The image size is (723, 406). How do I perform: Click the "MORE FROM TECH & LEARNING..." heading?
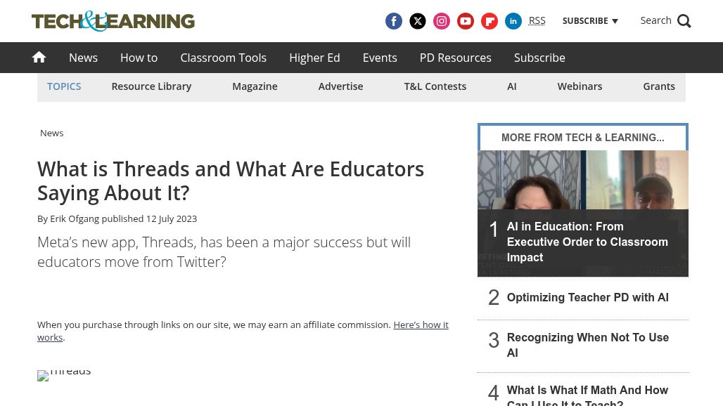tap(583, 138)
